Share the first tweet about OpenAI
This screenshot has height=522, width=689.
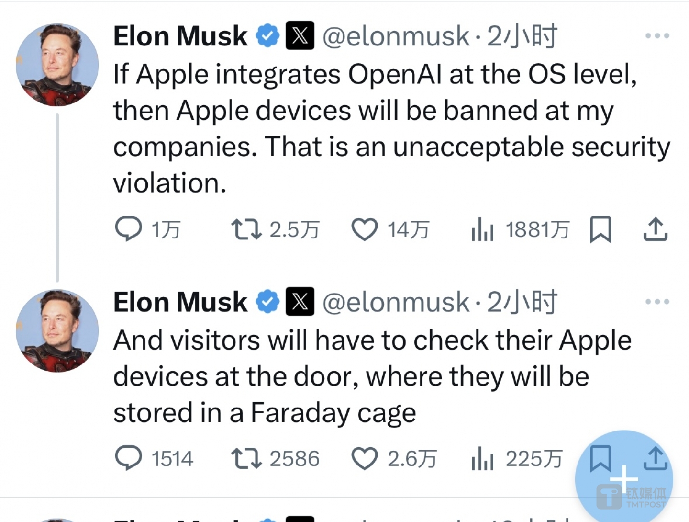(x=655, y=229)
